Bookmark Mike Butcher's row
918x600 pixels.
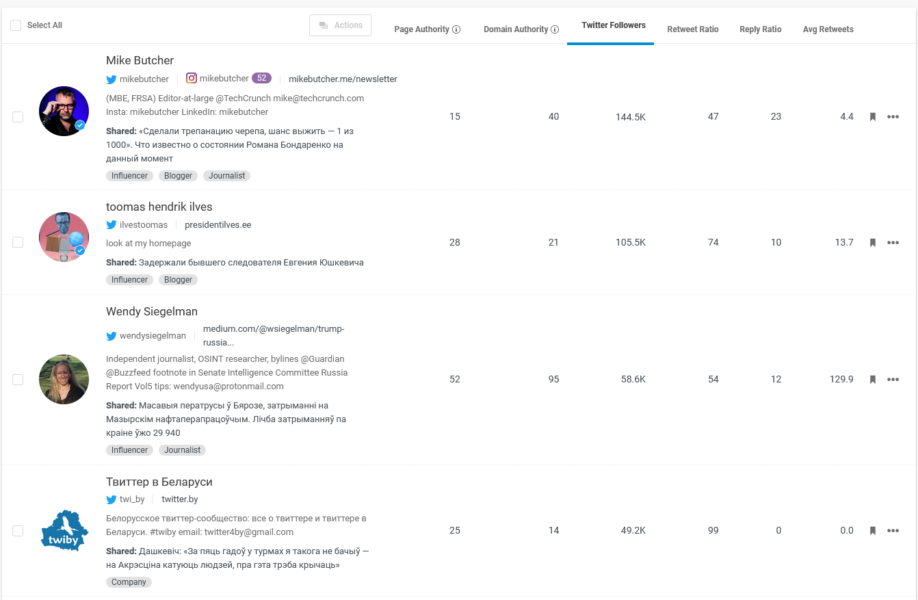872,117
